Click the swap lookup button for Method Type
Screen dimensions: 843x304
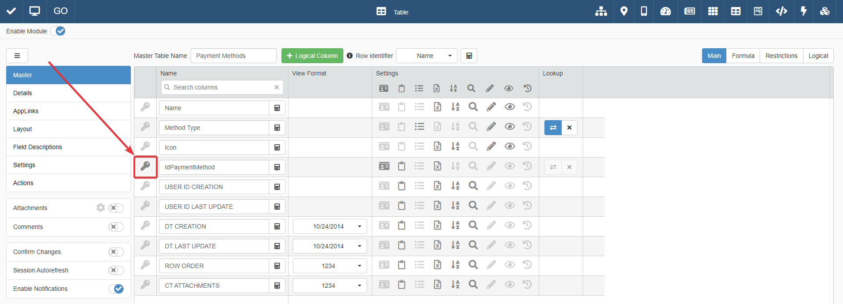(x=553, y=128)
